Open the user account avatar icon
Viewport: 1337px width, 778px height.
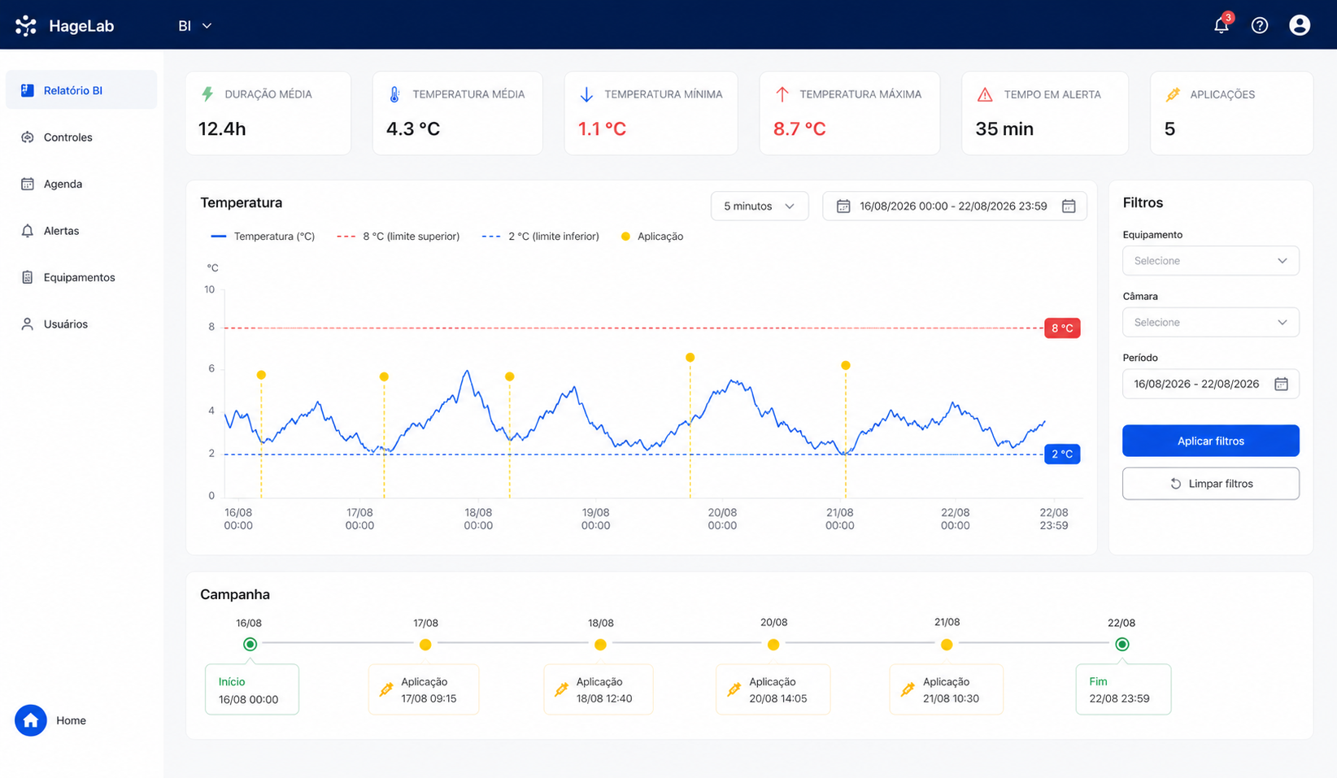click(1300, 25)
